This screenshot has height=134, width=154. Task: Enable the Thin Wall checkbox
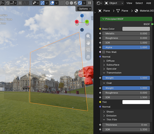click(104, 52)
